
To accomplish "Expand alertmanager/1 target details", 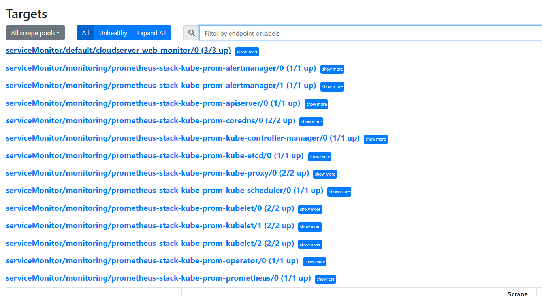I will click(332, 86).
